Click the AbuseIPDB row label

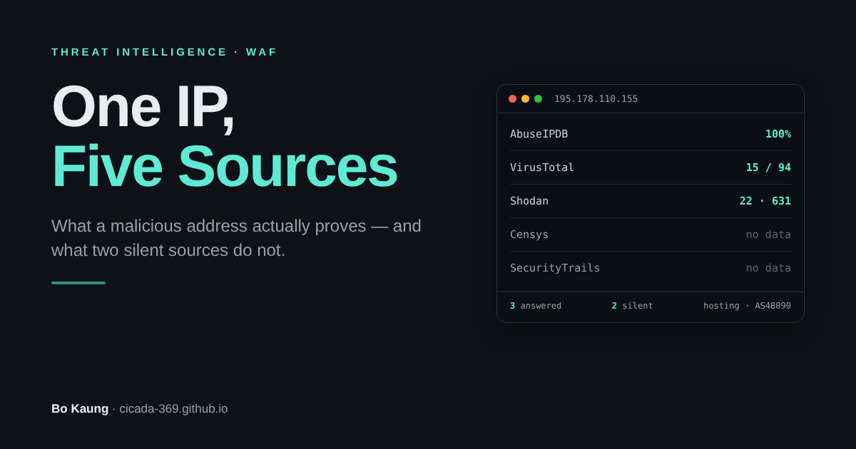pyautogui.click(x=539, y=134)
